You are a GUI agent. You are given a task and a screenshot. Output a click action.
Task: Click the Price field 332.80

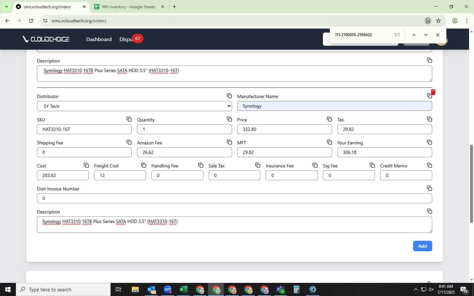(x=284, y=129)
